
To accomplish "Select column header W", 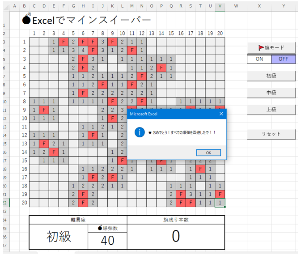I will click(x=236, y=6).
